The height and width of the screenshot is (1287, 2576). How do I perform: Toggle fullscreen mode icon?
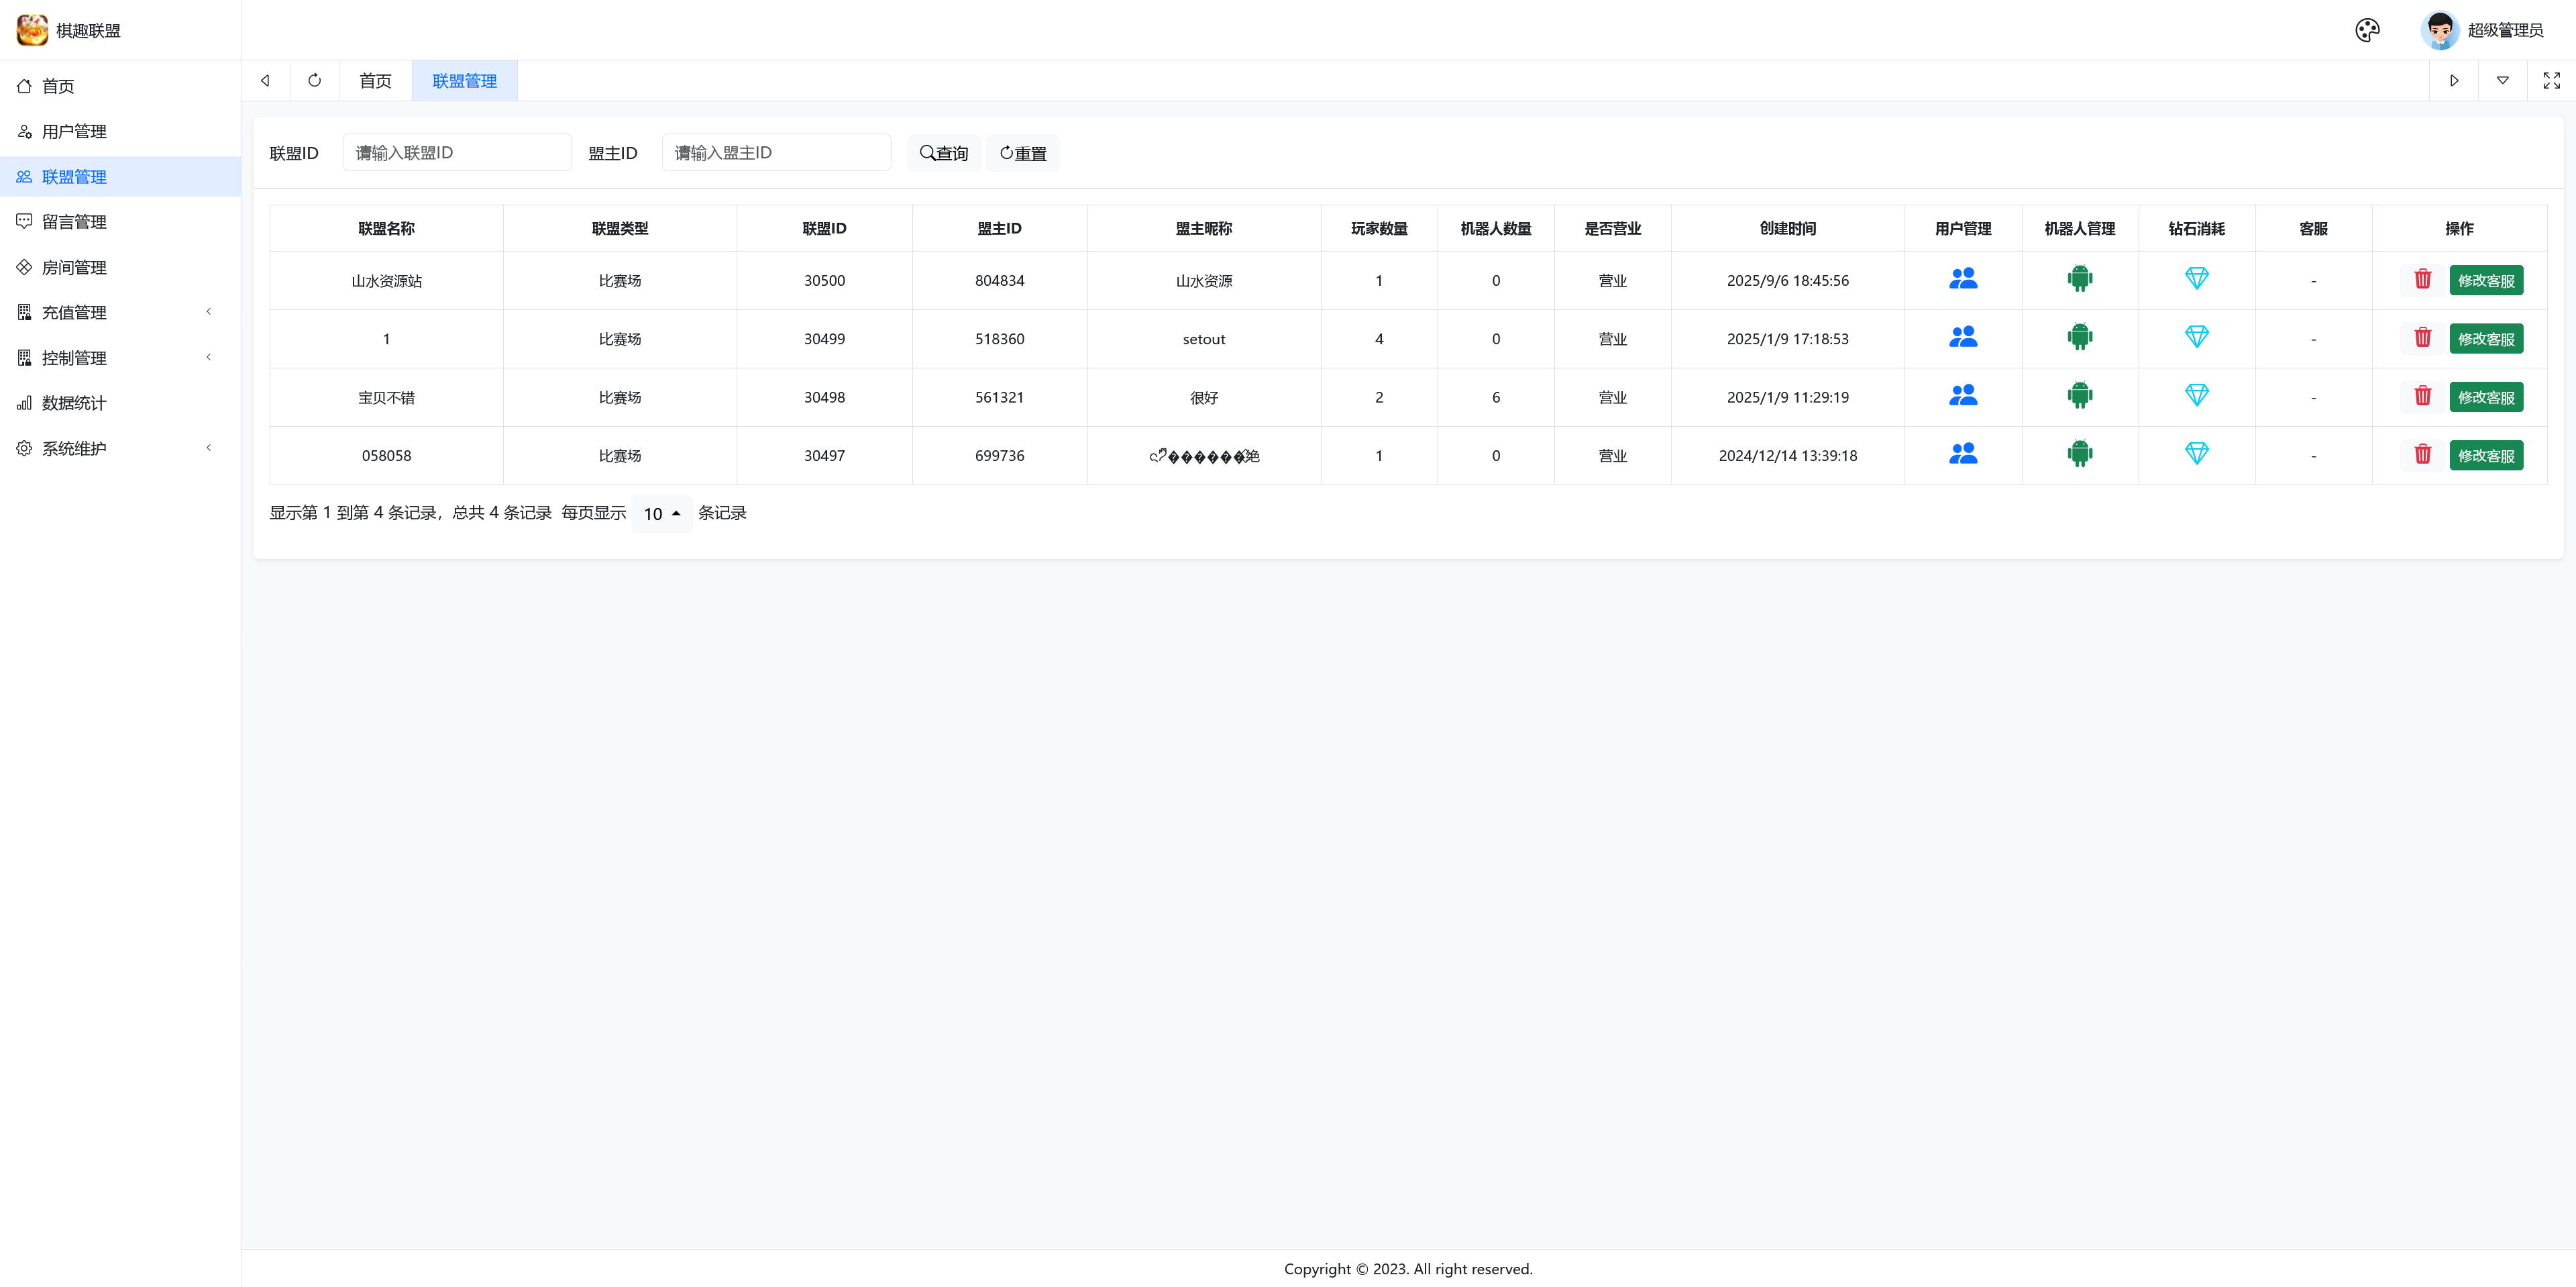(2551, 81)
